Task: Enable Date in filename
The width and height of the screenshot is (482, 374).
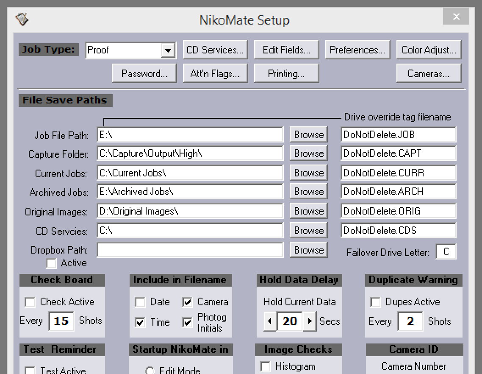Action: pyautogui.click(x=140, y=302)
